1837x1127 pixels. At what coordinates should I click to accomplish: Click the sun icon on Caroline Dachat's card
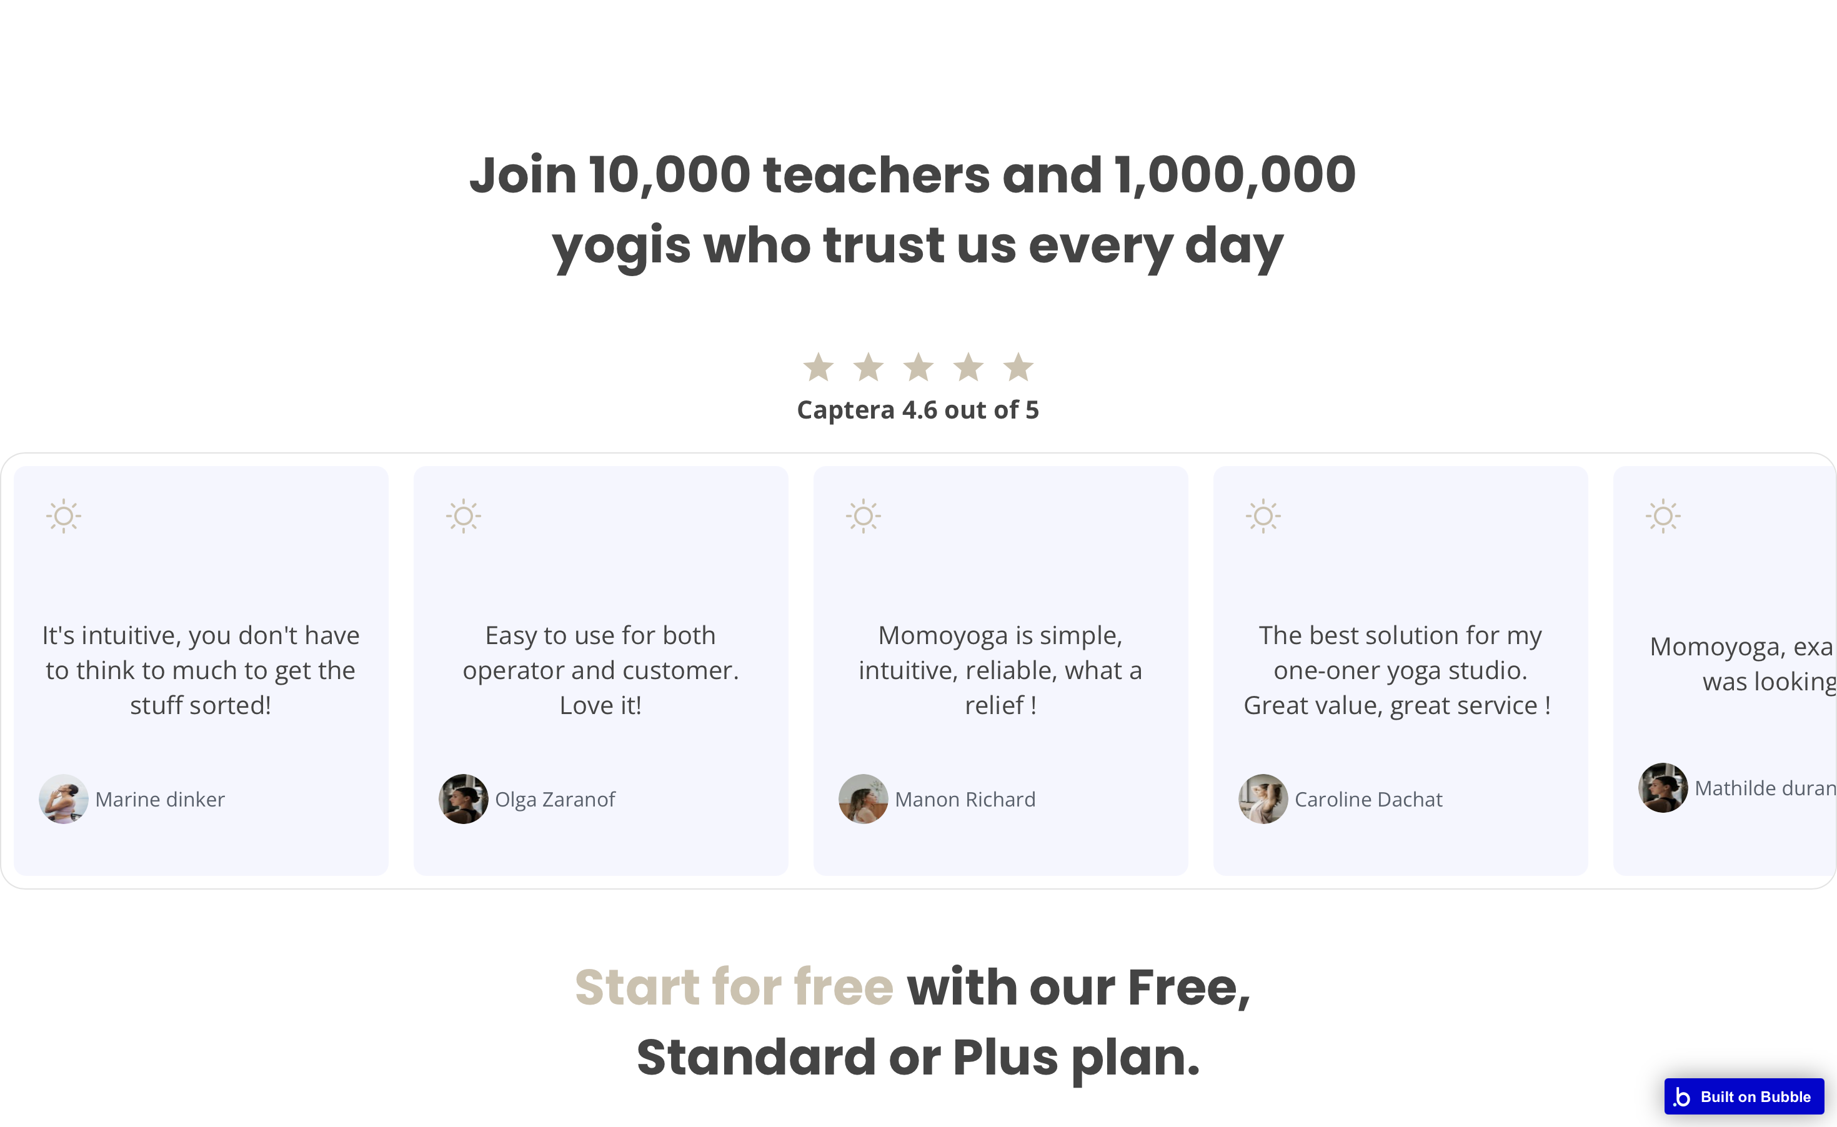point(1263,516)
